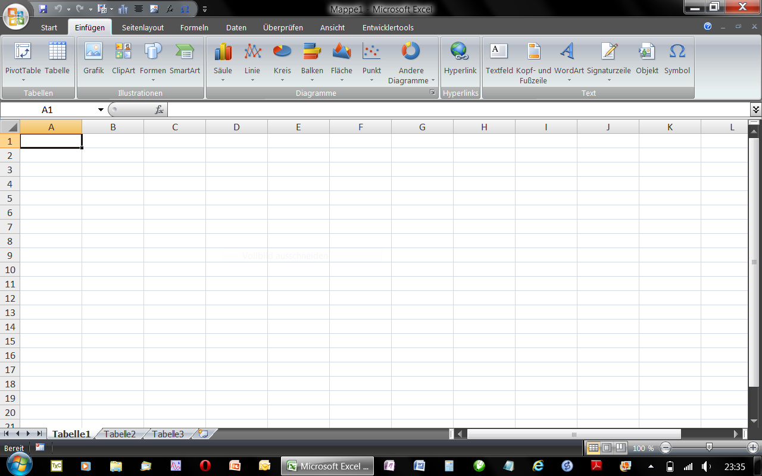Open the Signaturzeile dropdown
Viewport: 762px width, 476px height.
pyautogui.click(x=608, y=62)
